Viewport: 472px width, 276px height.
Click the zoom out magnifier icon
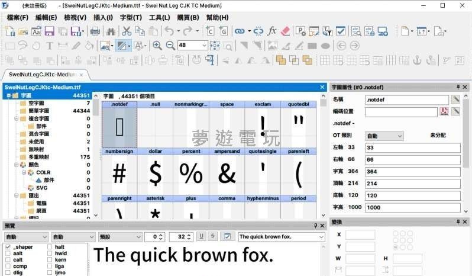(170, 46)
